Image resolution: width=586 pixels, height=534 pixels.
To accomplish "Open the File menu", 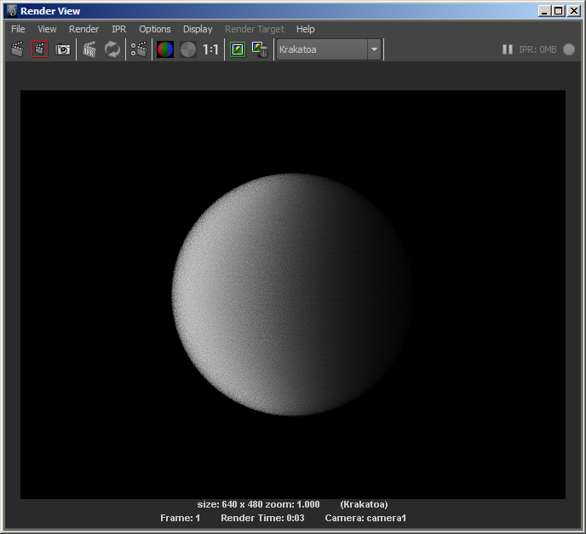I will click(18, 29).
